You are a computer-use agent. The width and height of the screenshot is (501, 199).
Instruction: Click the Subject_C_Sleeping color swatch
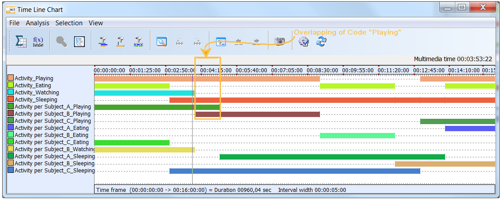click(x=11, y=170)
